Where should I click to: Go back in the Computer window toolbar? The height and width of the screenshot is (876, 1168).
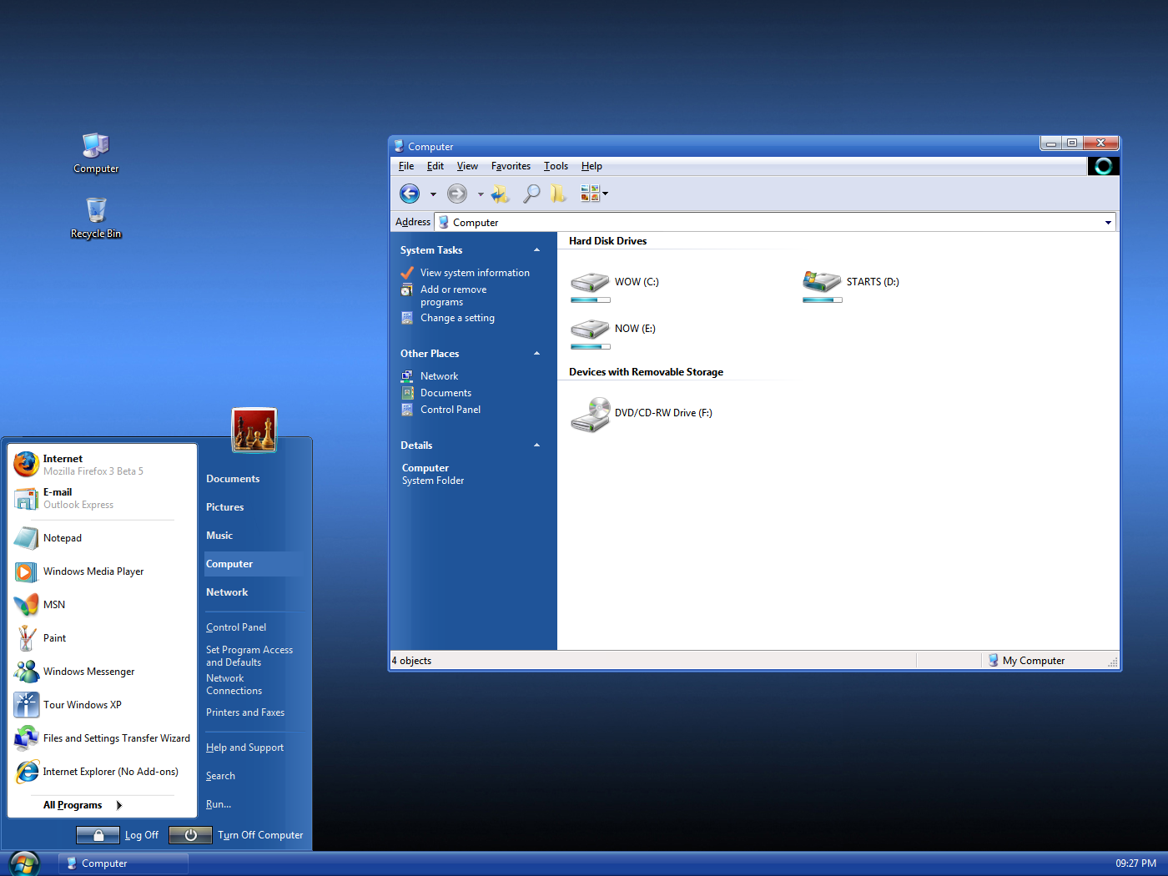coord(410,194)
